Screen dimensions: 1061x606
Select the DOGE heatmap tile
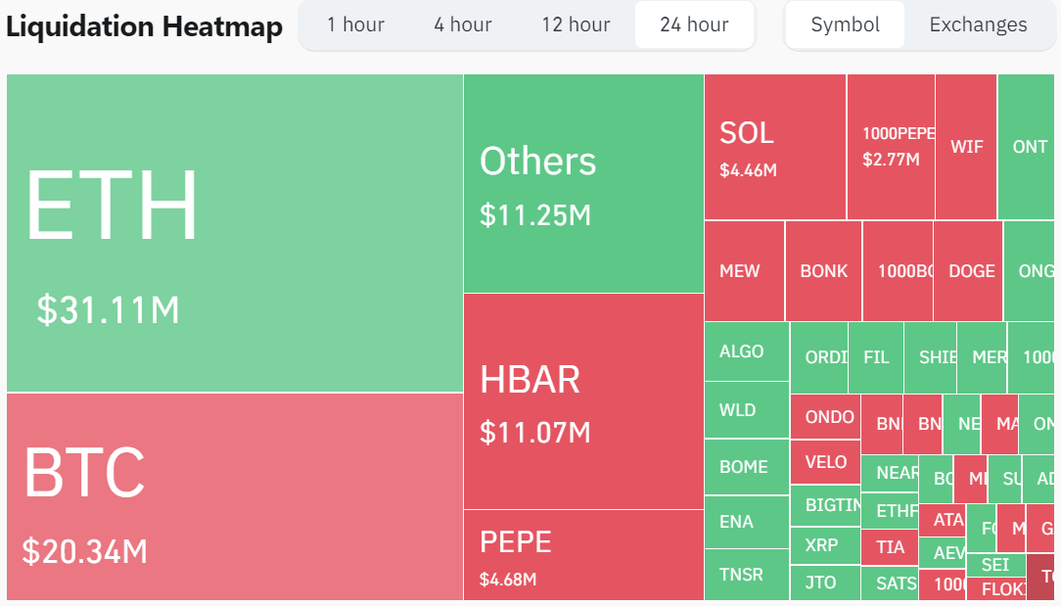968,271
